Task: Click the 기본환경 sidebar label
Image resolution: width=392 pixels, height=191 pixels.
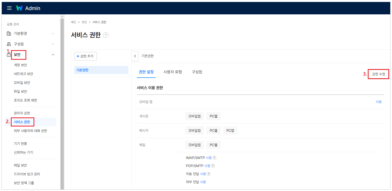Action: click(20, 34)
